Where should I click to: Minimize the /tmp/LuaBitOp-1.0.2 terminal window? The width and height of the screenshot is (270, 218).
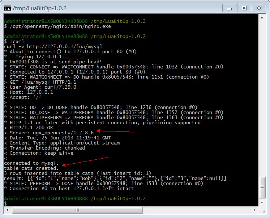[x=229, y=8]
